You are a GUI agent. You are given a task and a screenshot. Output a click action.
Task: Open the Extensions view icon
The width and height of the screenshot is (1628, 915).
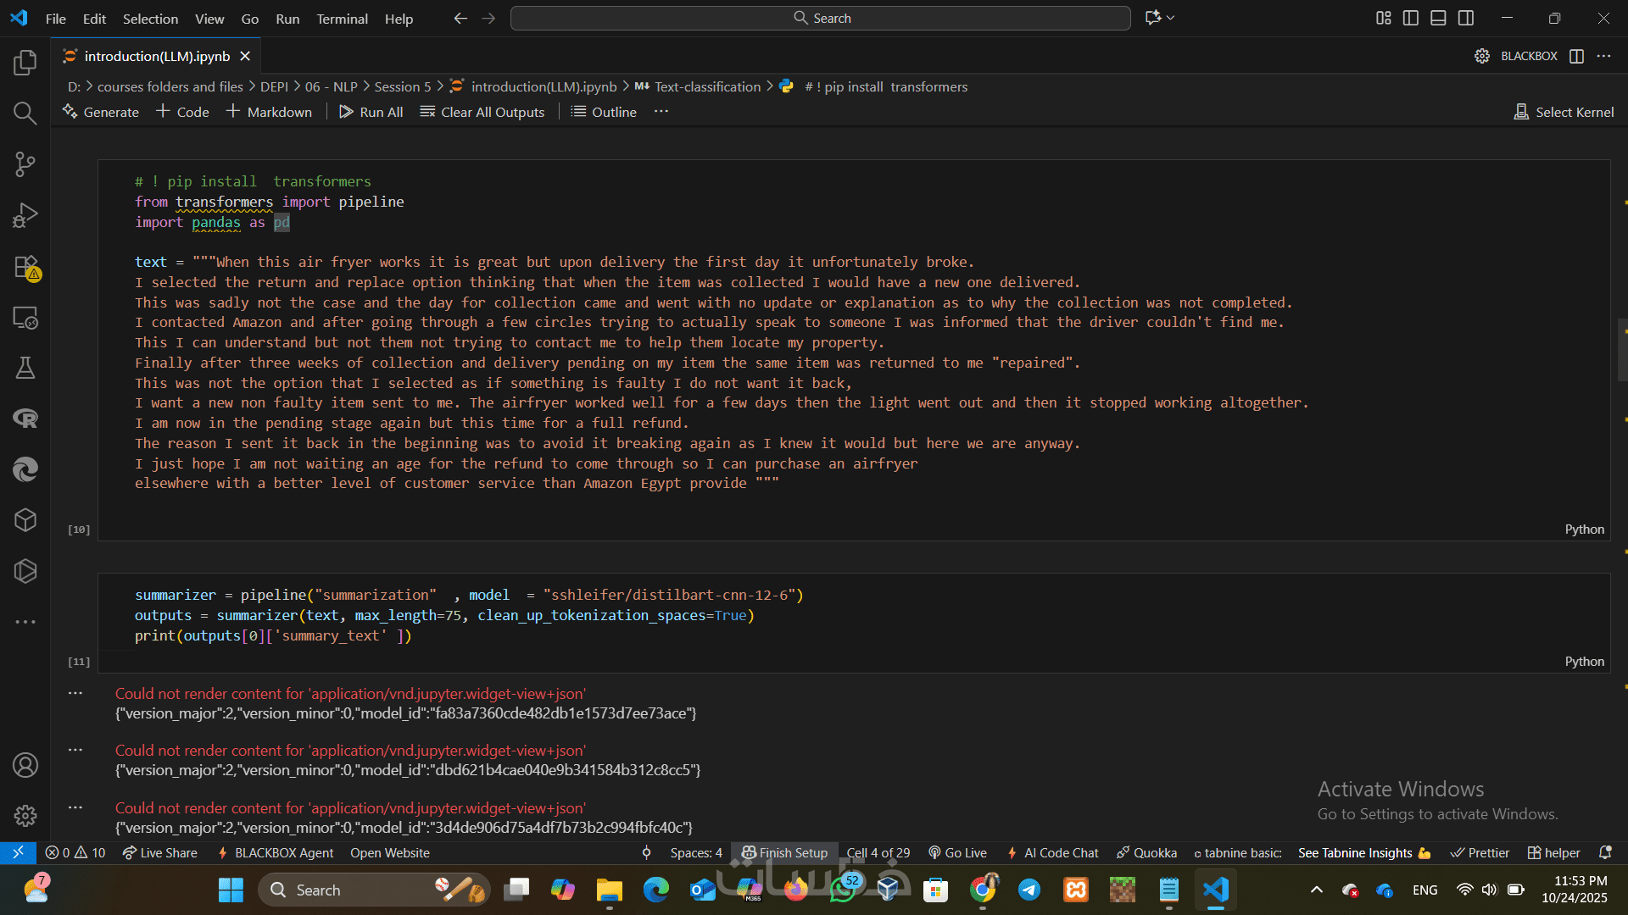(x=25, y=267)
